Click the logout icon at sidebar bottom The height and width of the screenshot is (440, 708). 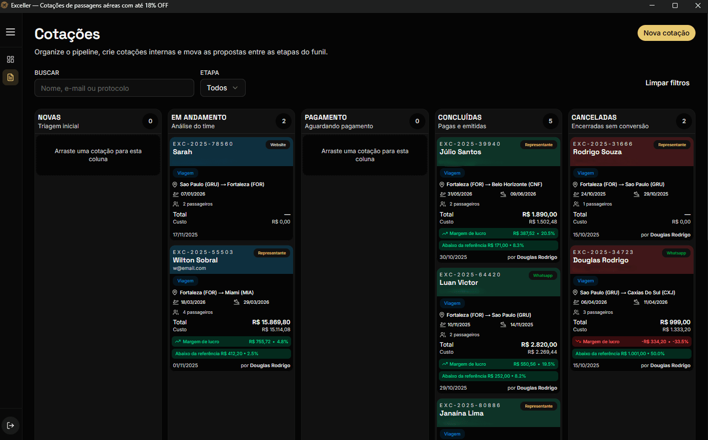pyautogui.click(x=10, y=426)
